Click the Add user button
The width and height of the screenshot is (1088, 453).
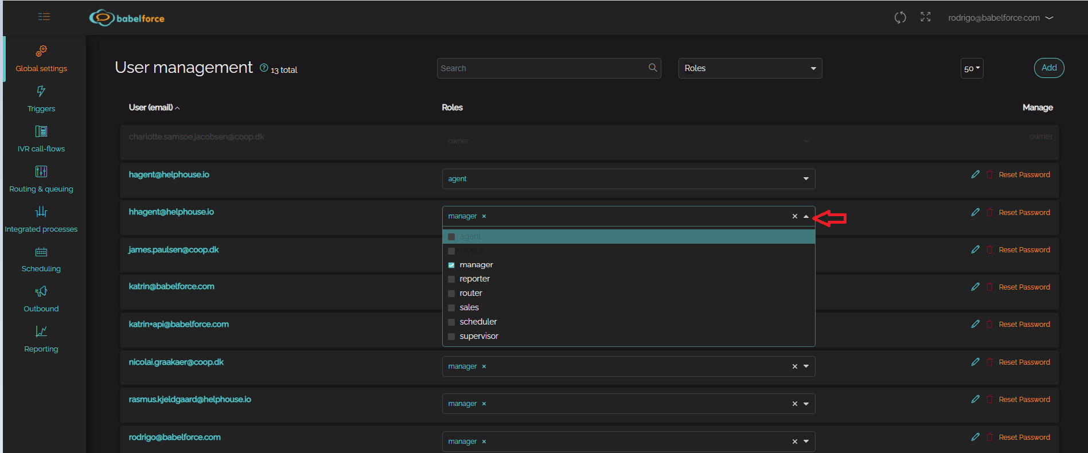click(x=1049, y=68)
